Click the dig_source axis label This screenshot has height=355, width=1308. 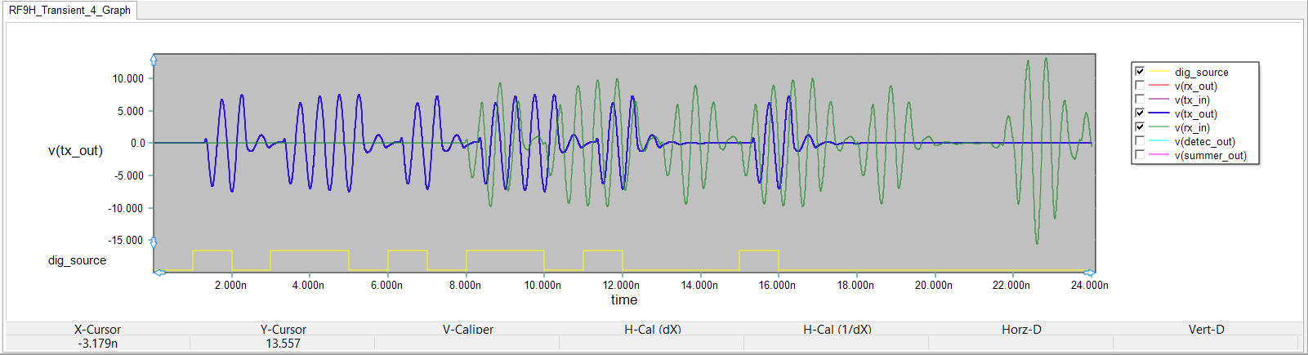77,260
